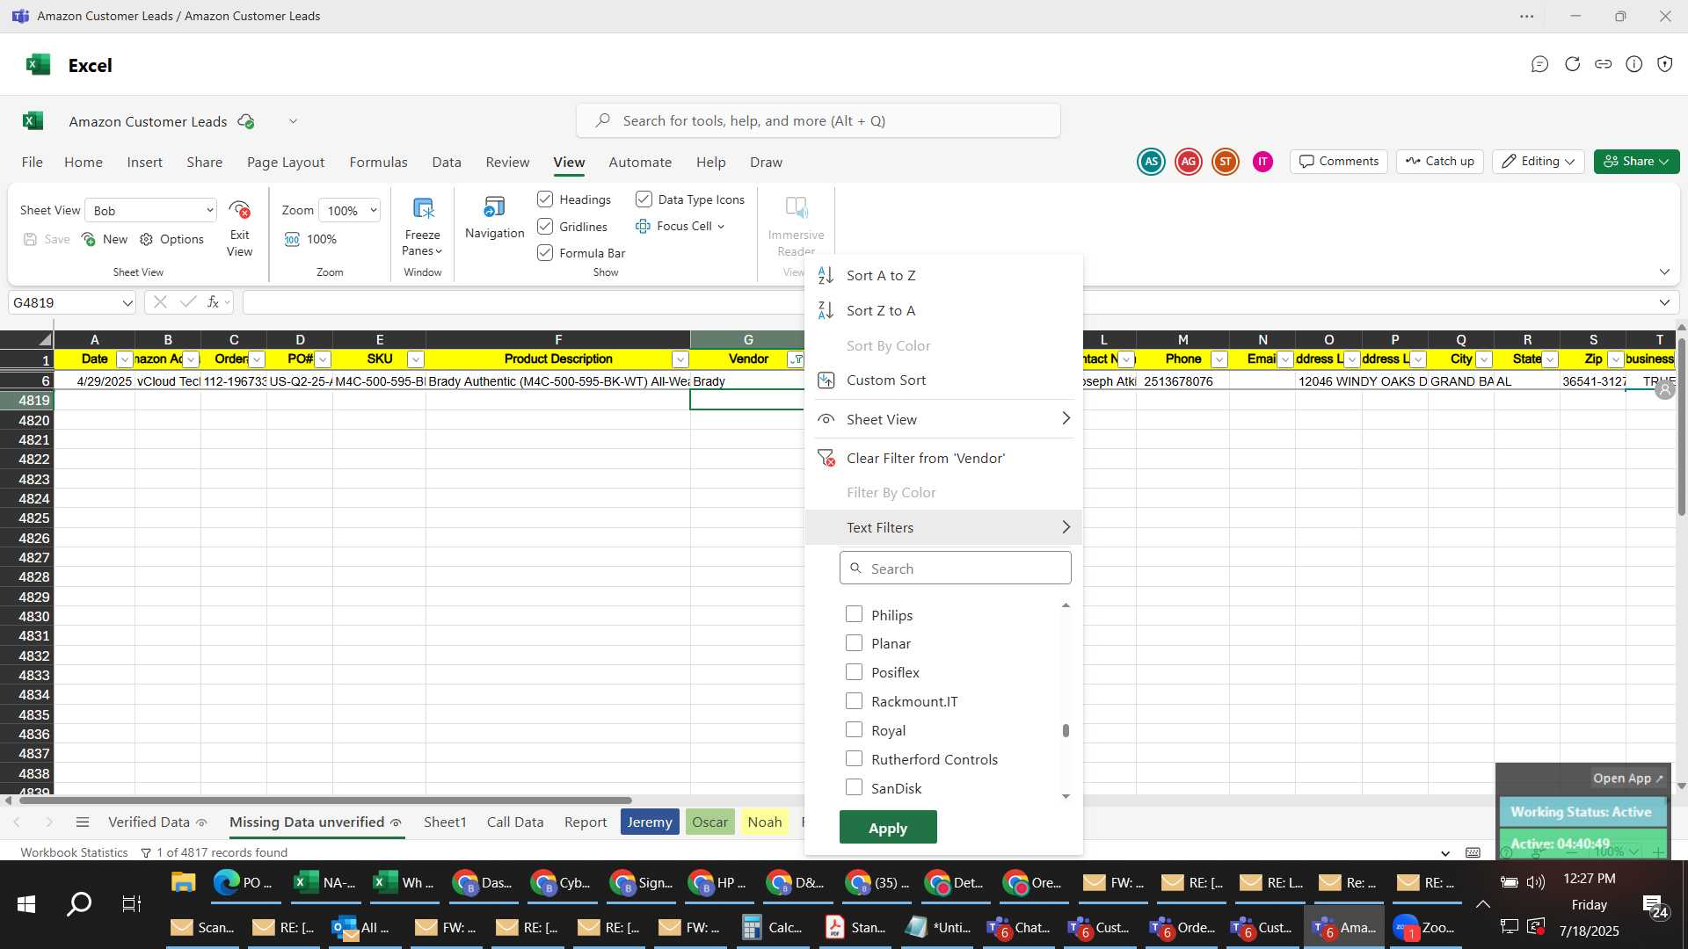Click the worksheet vertical scrollbar
This screenshot has height=949, width=1688.
coord(1681,426)
